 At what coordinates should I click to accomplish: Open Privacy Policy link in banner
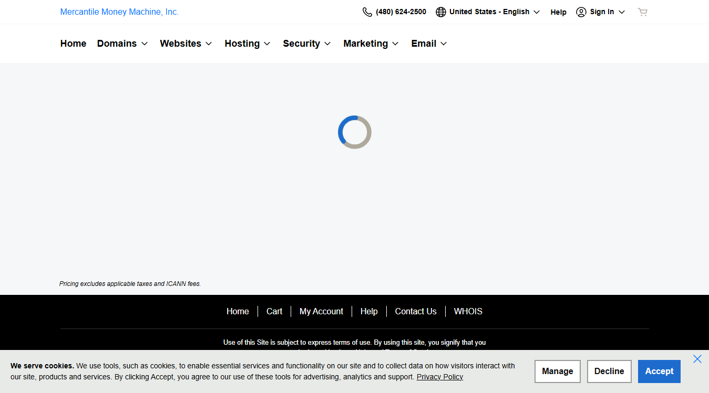440,377
